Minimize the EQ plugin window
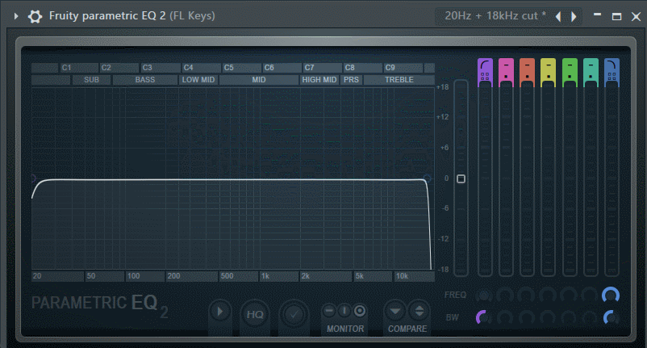The height and width of the screenshot is (348, 647). coord(597,15)
